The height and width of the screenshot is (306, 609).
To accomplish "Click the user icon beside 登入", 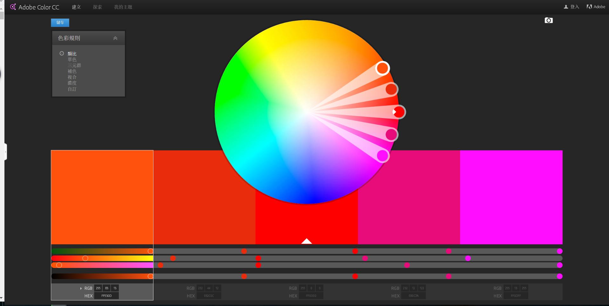I will [566, 7].
